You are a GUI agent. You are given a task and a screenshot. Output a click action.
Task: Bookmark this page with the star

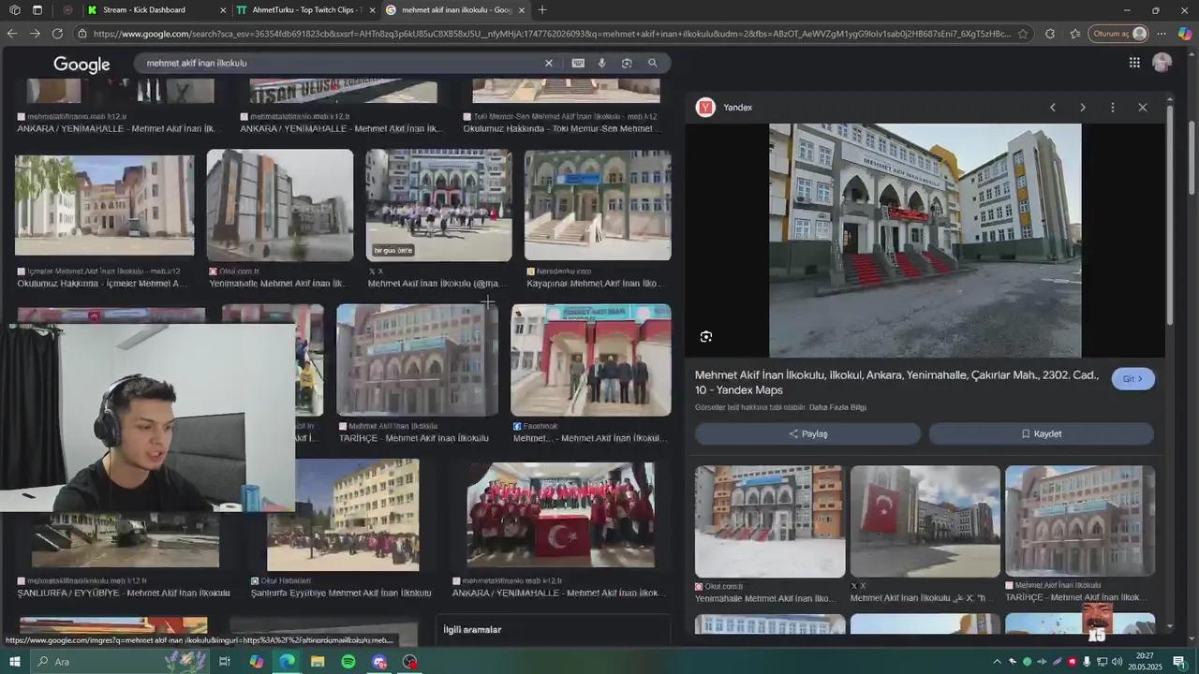1023,34
